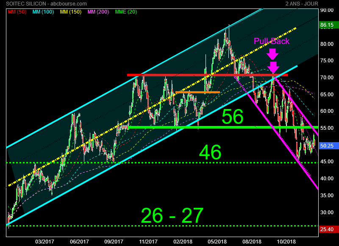Click the 06/2017 date axis label
Image resolution: width=339 pixels, height=246 pixels.
tap(79, 242)
